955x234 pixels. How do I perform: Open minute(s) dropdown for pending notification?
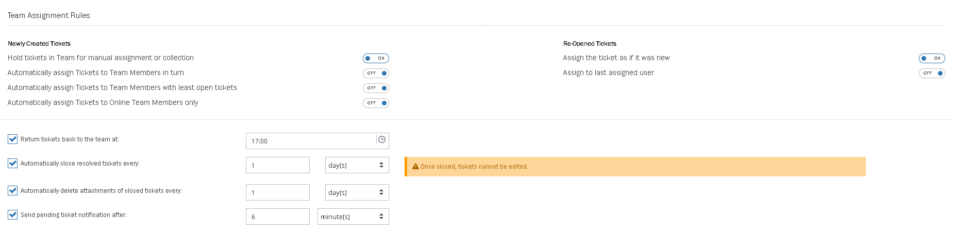(353, 217)
